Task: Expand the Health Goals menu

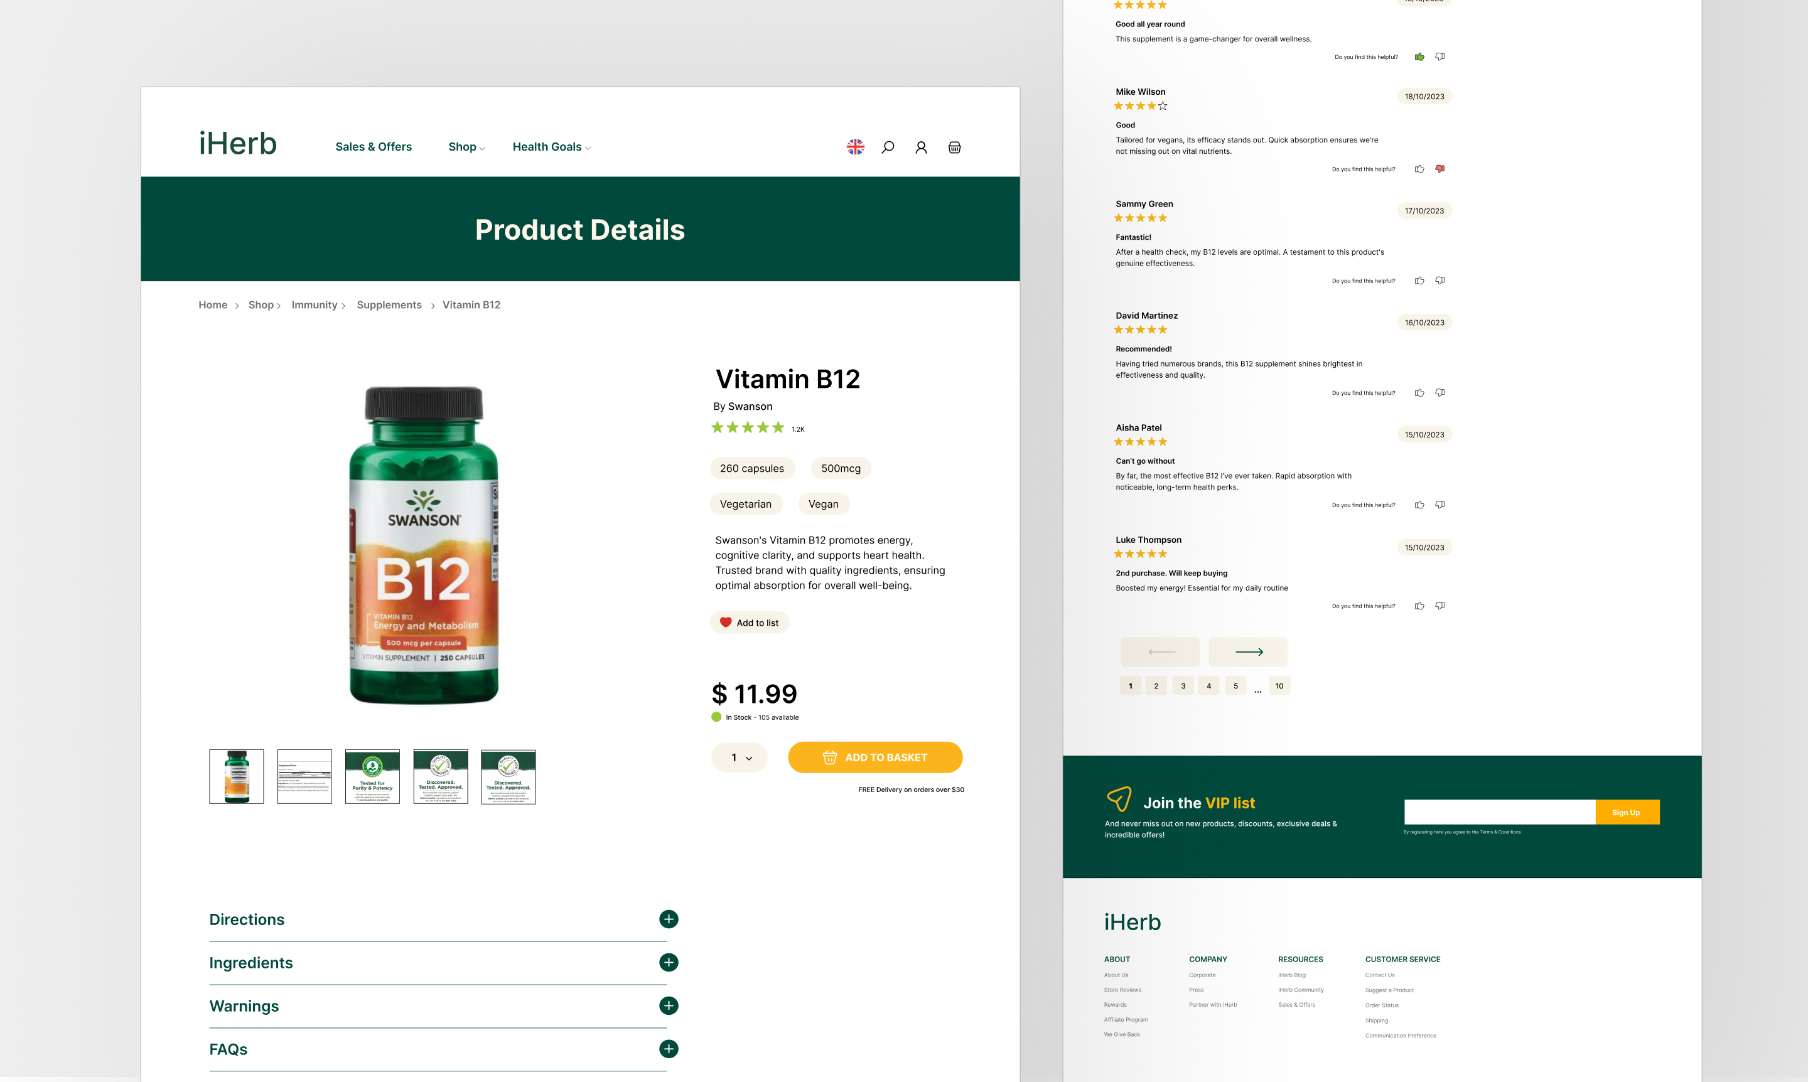Action: tap(551, 147)
